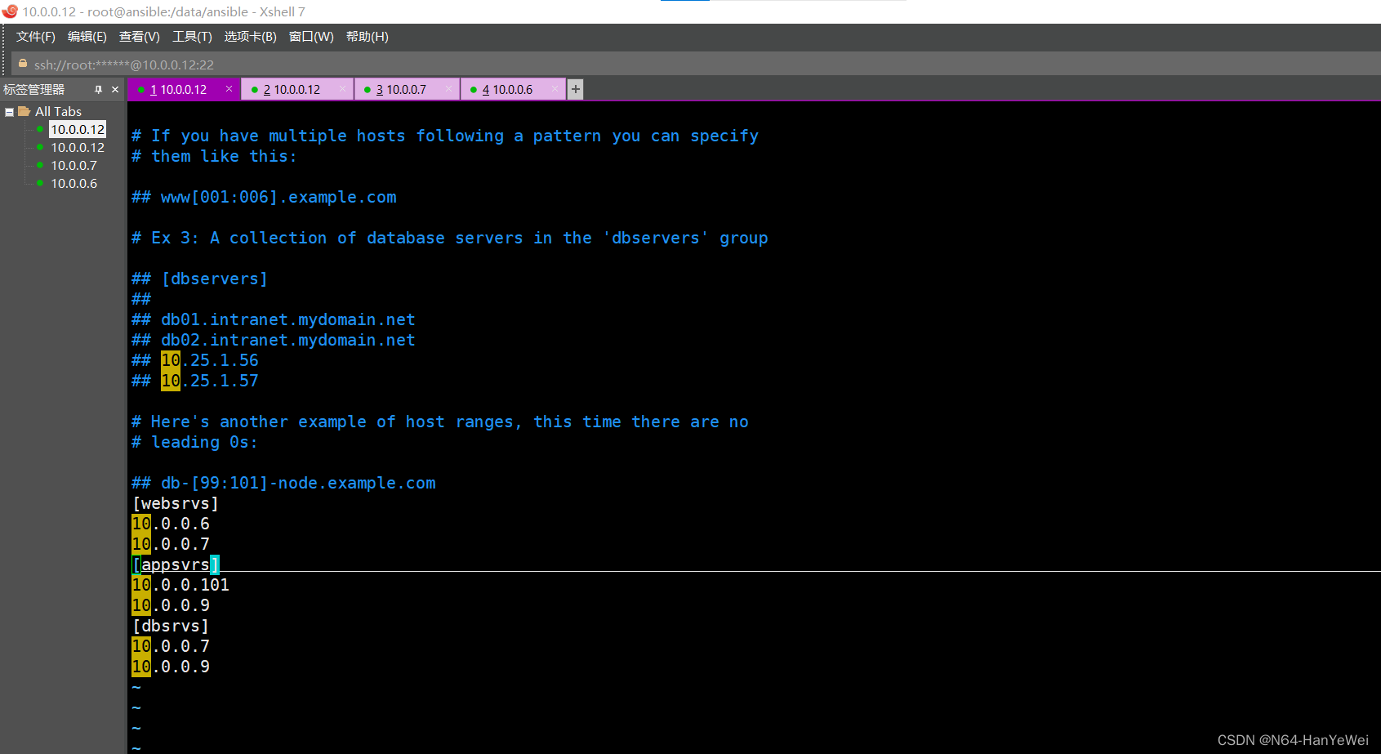Click the Xshell app icon in title bar
Image resolution: width=1381 pixels, height=754 pixels.
10,11
